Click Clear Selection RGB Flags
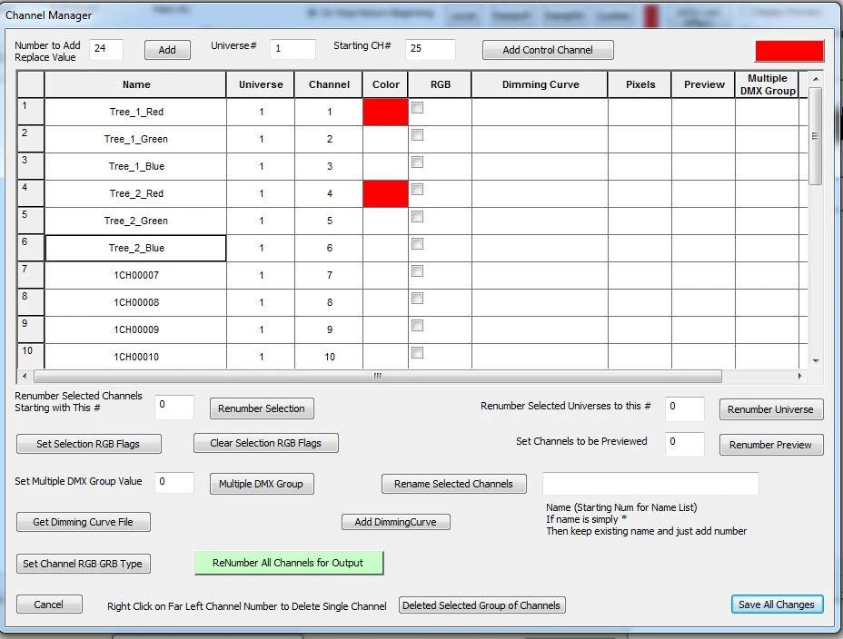The height and width of the screenshot is (639, 843). 265,444
